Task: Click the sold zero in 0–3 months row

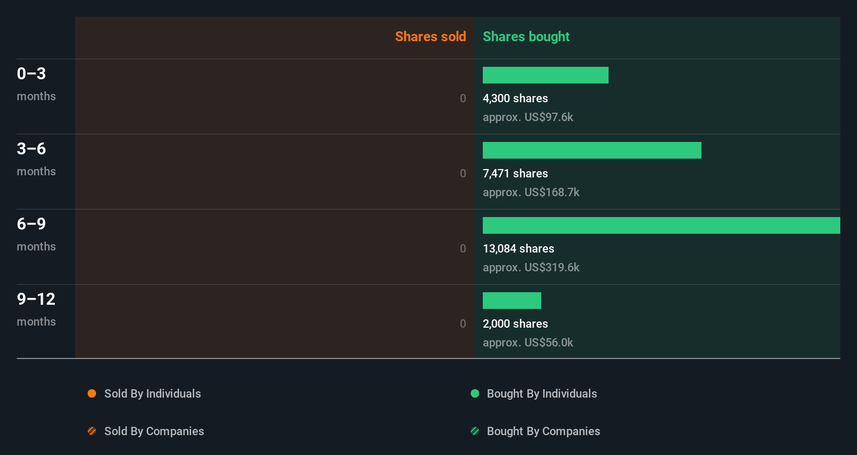Action: pos(462,98)
